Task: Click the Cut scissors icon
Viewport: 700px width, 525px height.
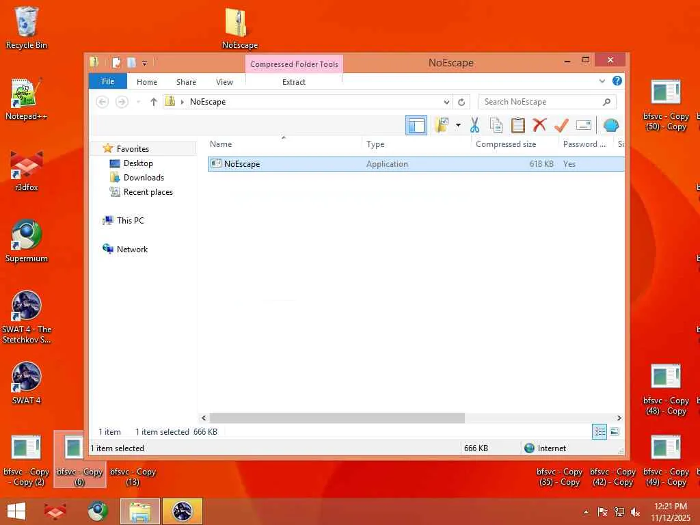Action: tap(474, 125)
